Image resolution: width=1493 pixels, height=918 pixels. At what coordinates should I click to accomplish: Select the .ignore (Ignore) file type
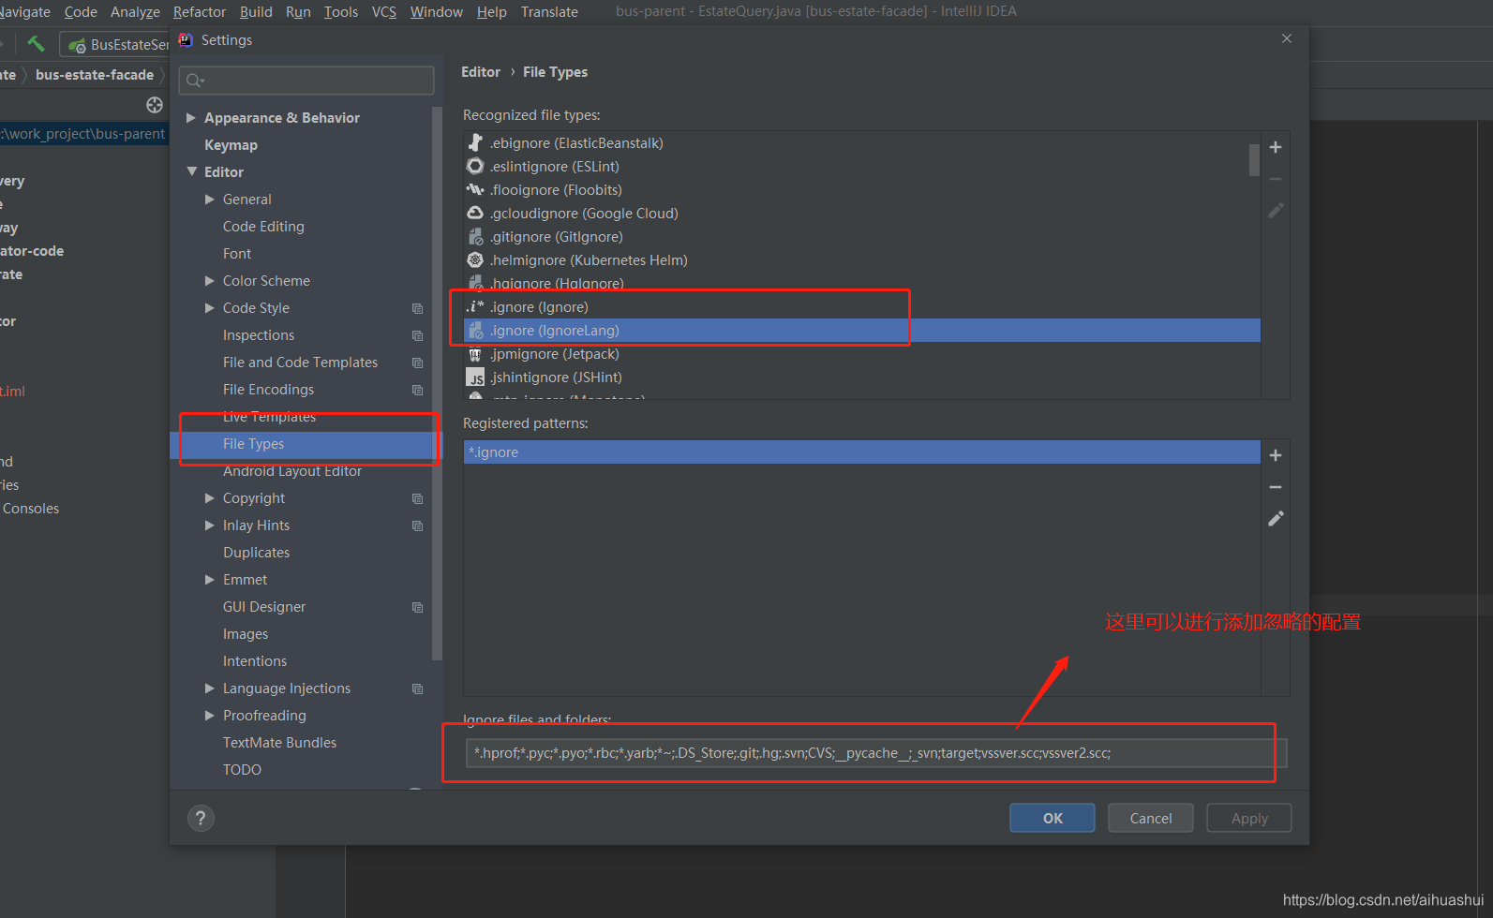click(861, 306)
